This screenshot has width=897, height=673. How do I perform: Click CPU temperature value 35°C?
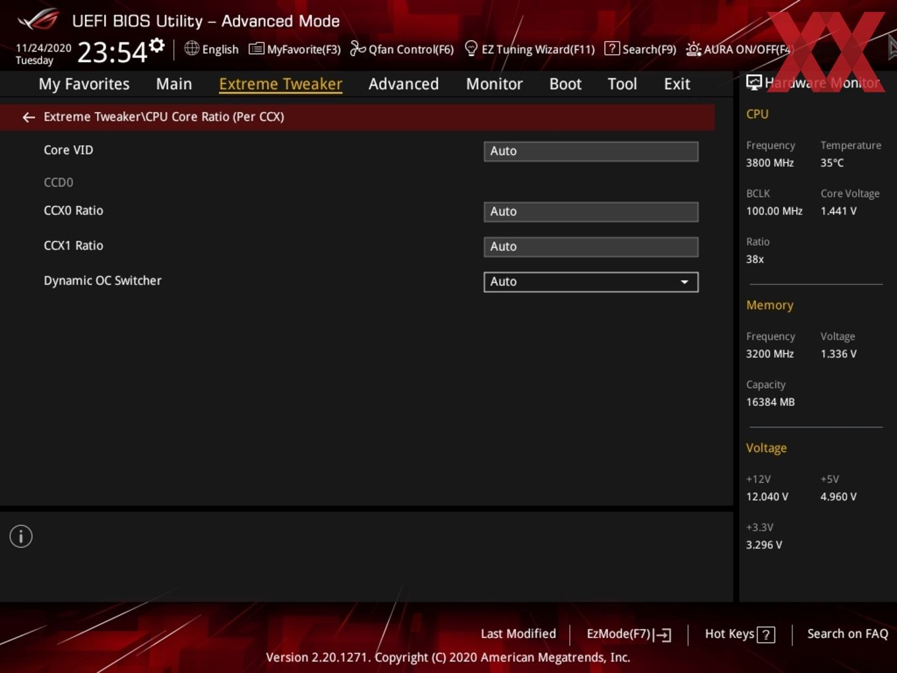point(832,162)
